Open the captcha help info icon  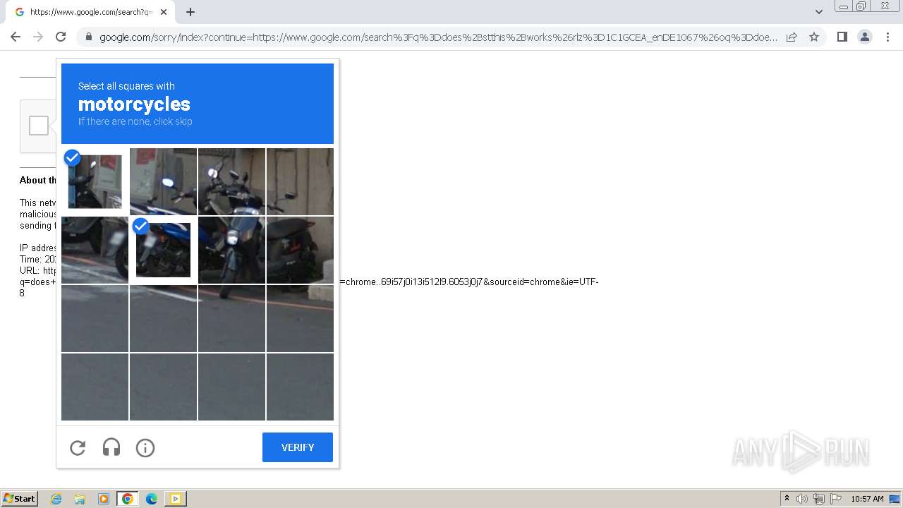click(145, 447)
